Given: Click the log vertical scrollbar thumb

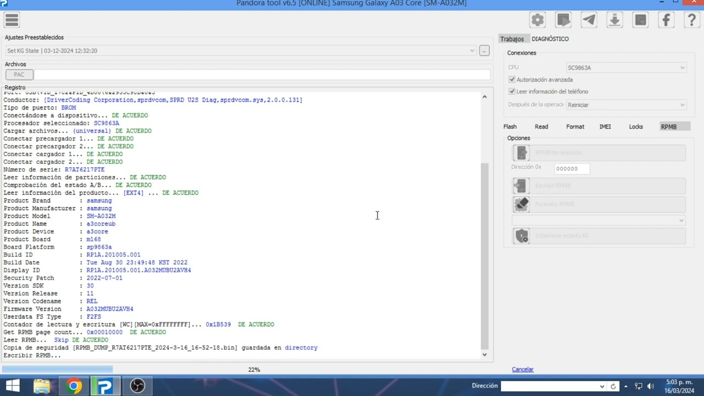Looking at the screenshot, I should click(x=485, y=256).
